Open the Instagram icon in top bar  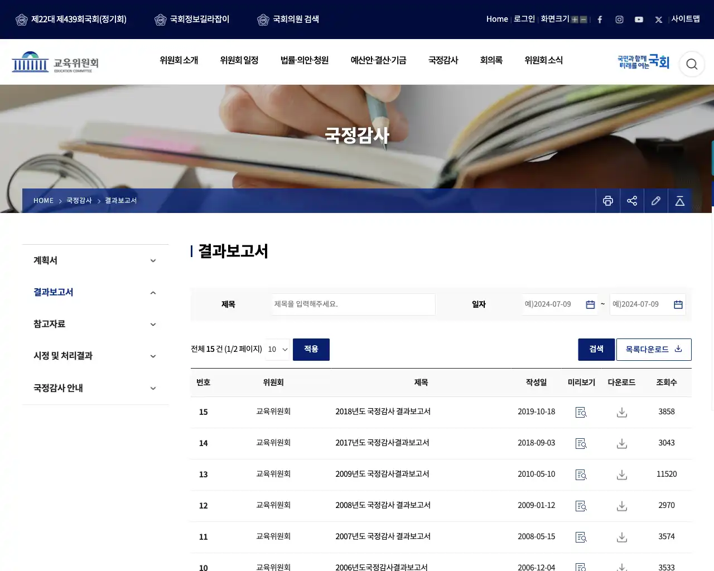coord(619,20)
